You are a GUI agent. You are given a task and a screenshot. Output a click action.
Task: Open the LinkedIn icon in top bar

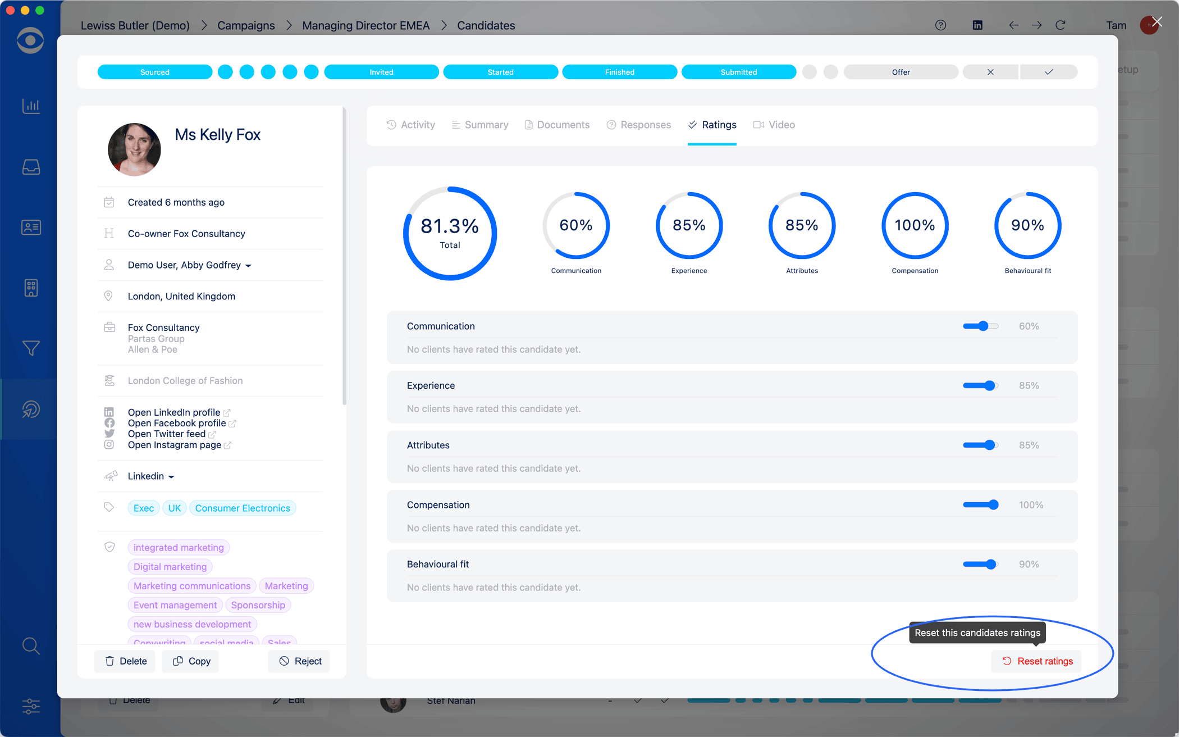pyautogui.click(x=977, y=25)
